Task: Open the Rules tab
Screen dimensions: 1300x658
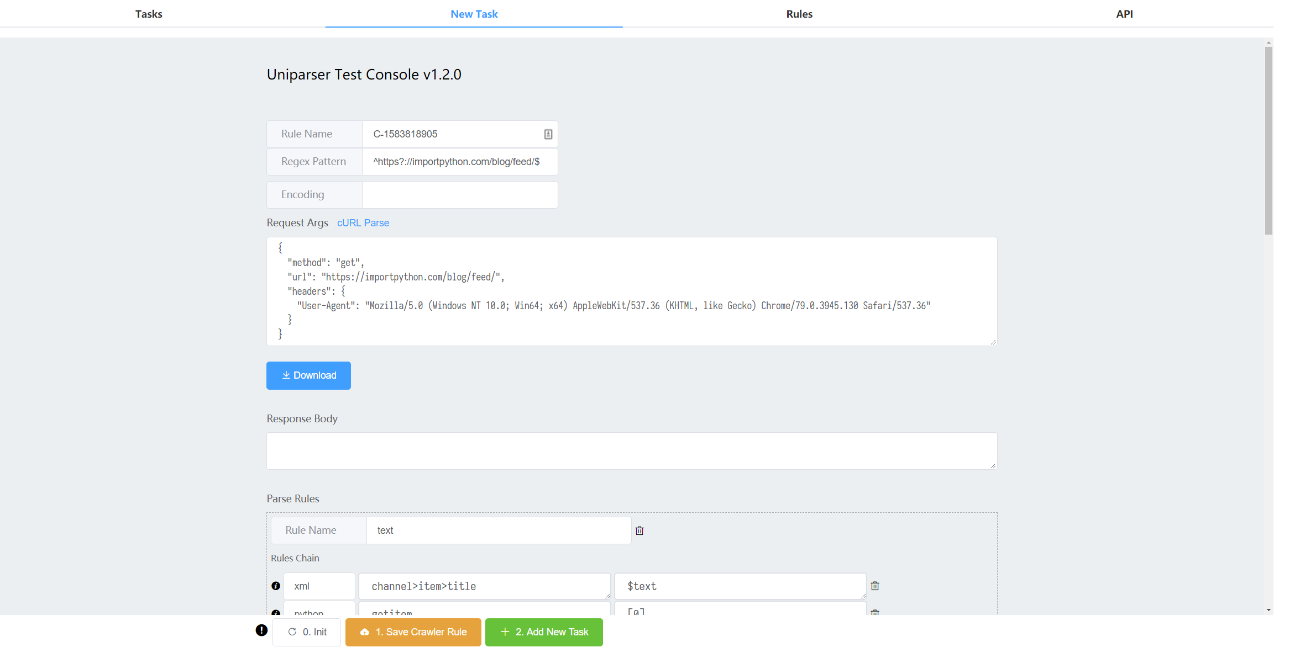Action: [799, 14]
